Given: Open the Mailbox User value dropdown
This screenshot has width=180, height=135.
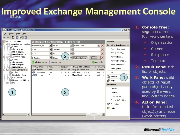Looking at the screenshot, I should coord(99,45).
